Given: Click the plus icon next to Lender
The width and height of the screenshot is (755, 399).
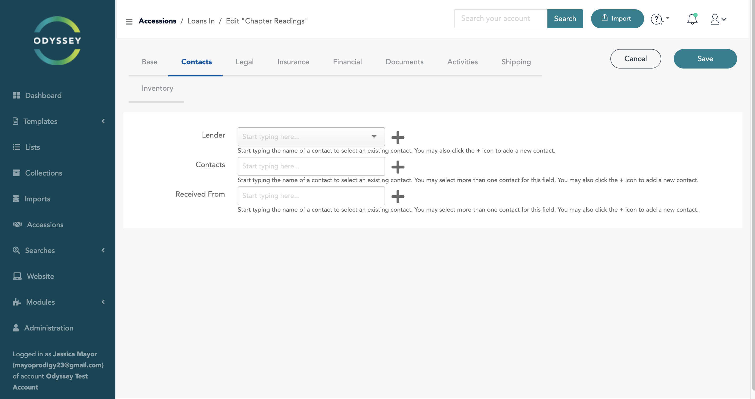Looking at the screenshot, I should click(398, 137).
